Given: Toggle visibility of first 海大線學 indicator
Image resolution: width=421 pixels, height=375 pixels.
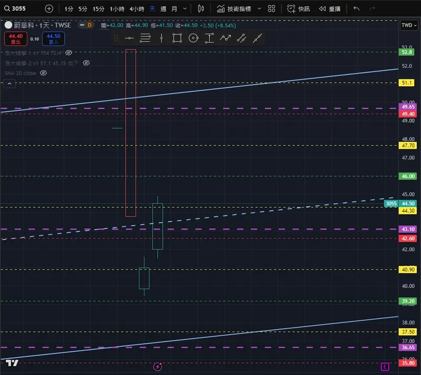Looking at the screenshot, I should click(x=69, y=53).
